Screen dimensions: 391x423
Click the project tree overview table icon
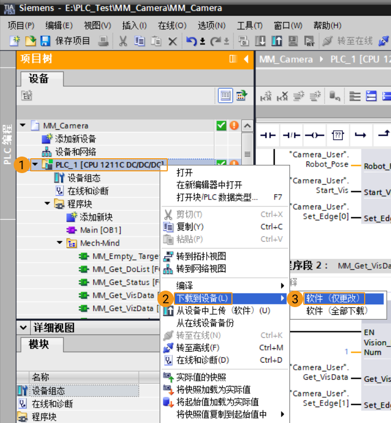tap(225, 96)
